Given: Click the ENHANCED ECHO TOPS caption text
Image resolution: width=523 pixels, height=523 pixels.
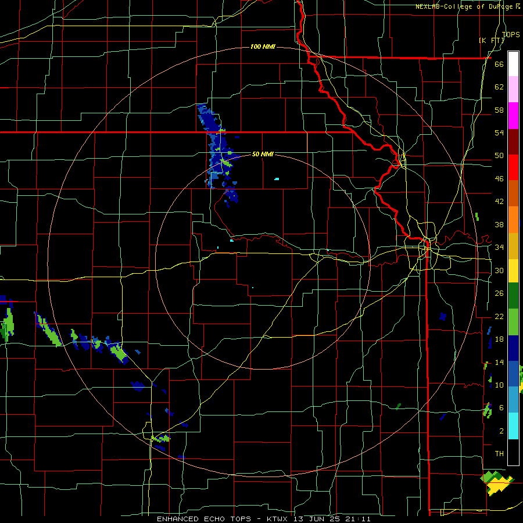Looking at the screenshot, I should (204, 519).
